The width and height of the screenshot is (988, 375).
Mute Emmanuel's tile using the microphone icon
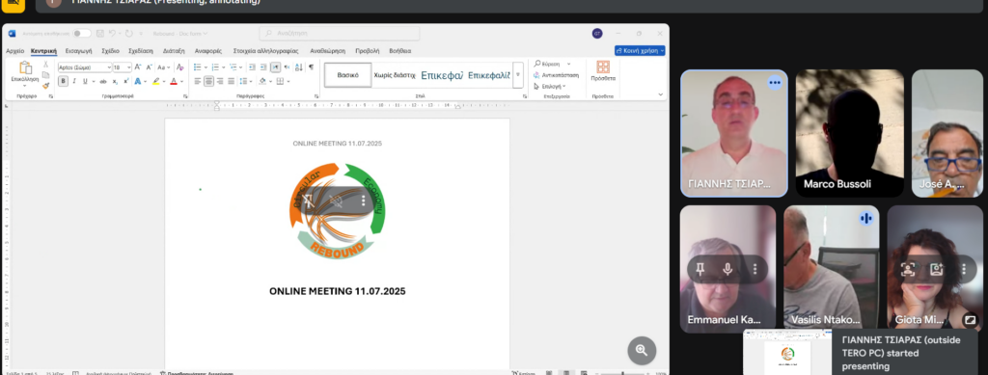tap(727, 269)
